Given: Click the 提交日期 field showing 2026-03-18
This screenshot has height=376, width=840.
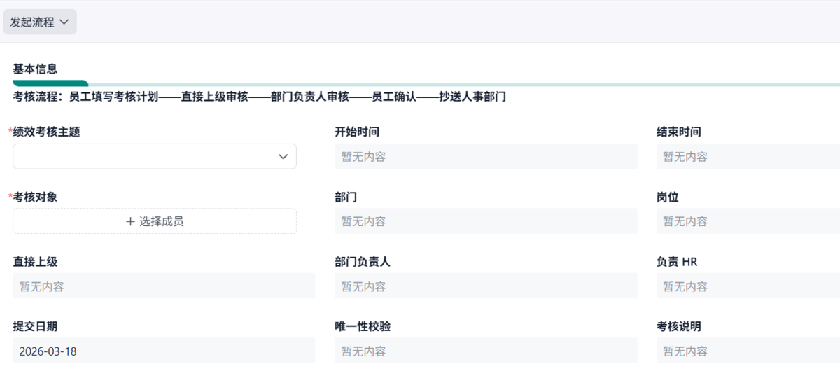Looking at the screenshot, I should click(x=164, y=351).
